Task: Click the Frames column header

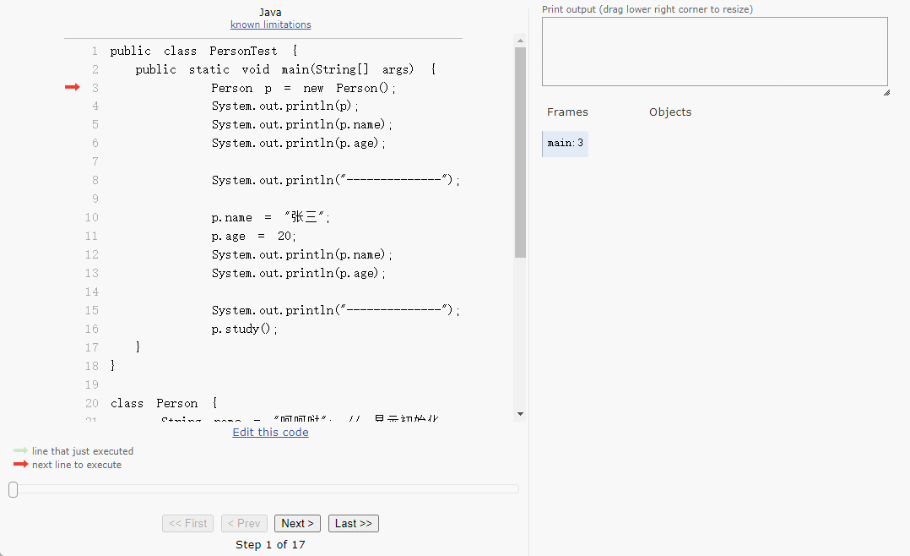Action: (567, 112)
